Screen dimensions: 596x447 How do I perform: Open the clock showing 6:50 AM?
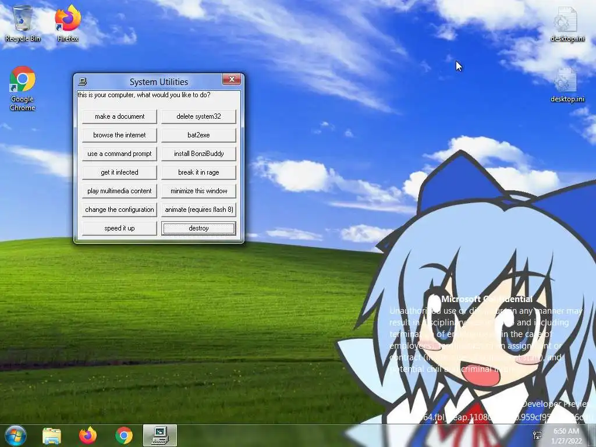click(x=566, y=435)
